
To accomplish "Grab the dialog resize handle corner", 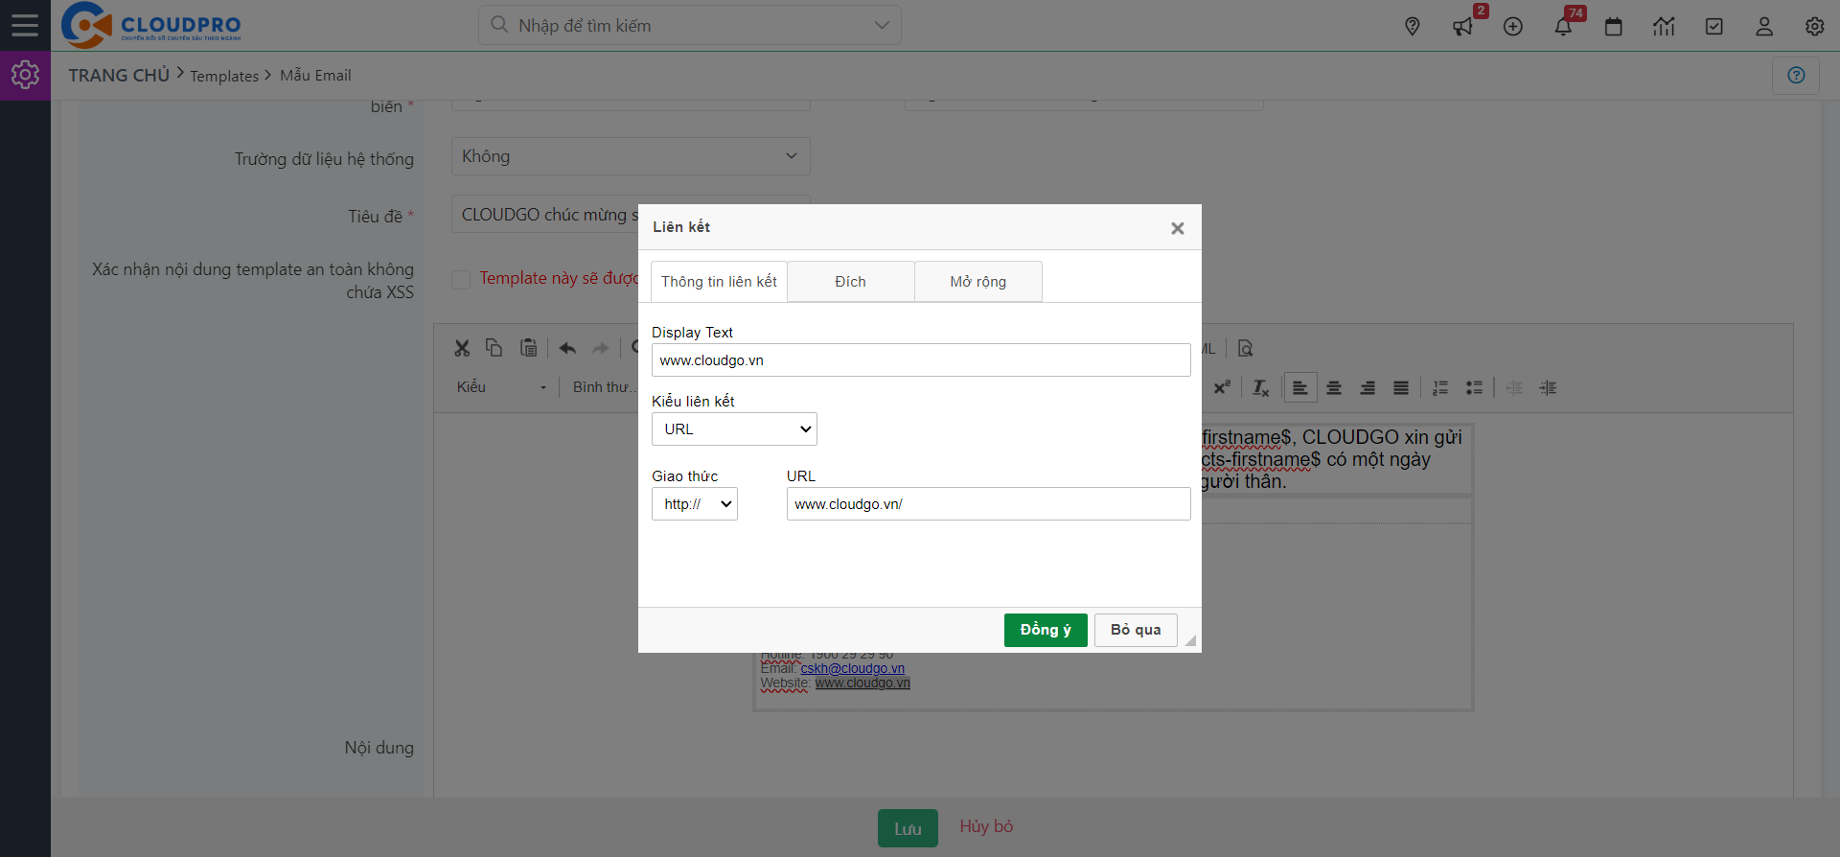I will (1190, 640).
